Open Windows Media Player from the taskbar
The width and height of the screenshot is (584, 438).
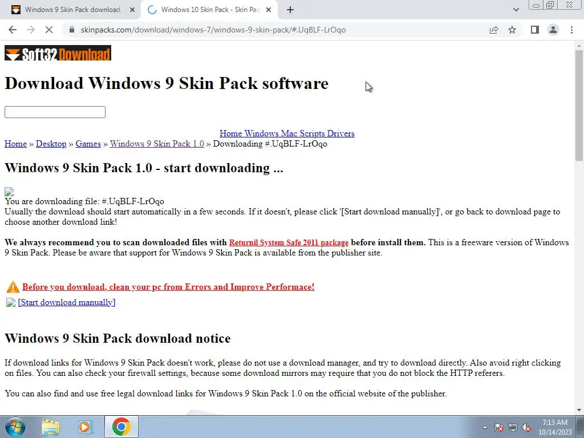click(86, 427)
